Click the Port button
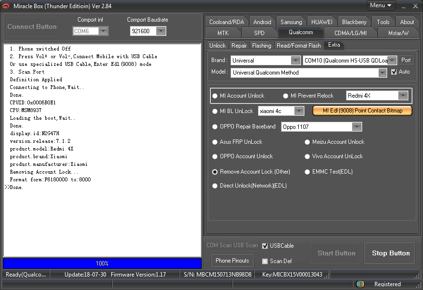This screenshot has height=290, width=423. (406, 60)
